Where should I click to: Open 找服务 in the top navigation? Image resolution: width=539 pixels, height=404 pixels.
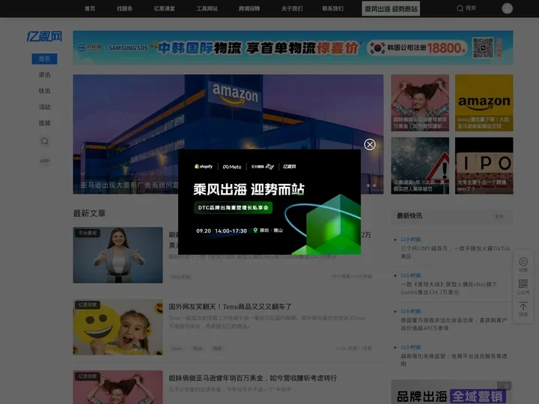tap(124, 8)
